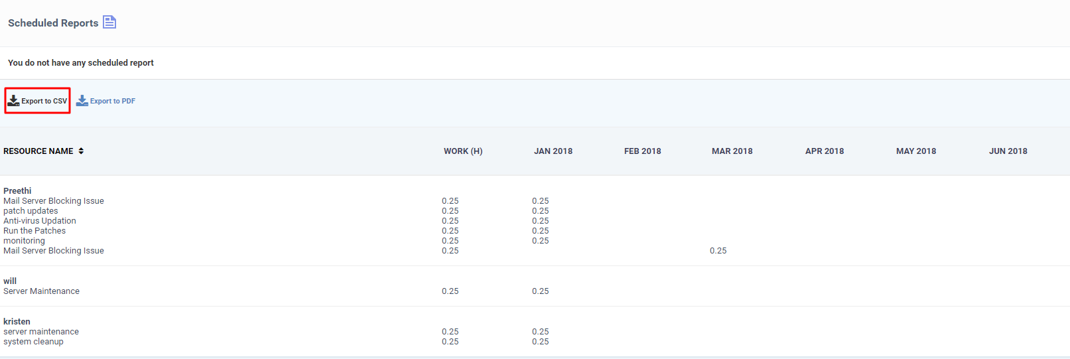The width and height of the screenshot is (1070, 359).
Task: Click the RESOURCE NAME column header
Action: (x=38, y=151)
